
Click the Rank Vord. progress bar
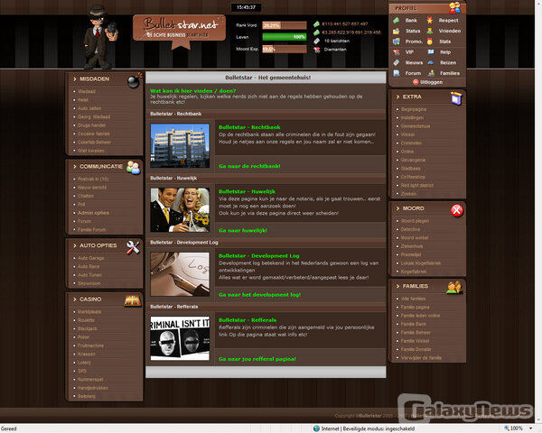point(285,25)
